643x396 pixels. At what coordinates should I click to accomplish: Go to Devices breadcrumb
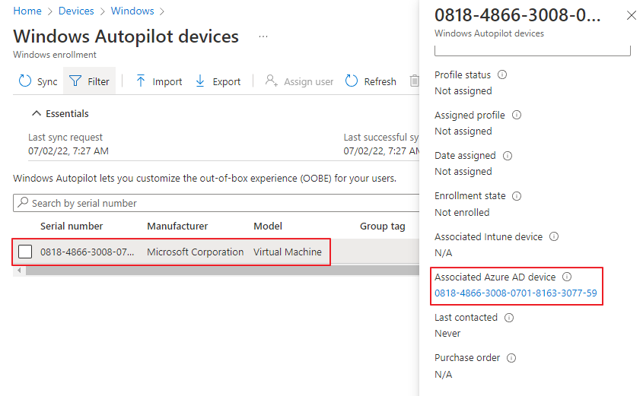tap(76, 11)
